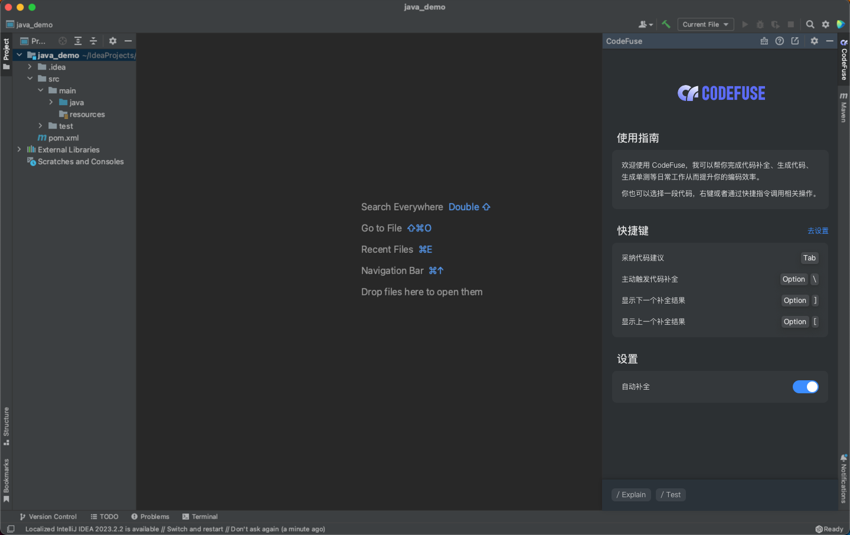Open CodeFuse help question mark icon
850x535 pixels.
click(x=780, y=41)
